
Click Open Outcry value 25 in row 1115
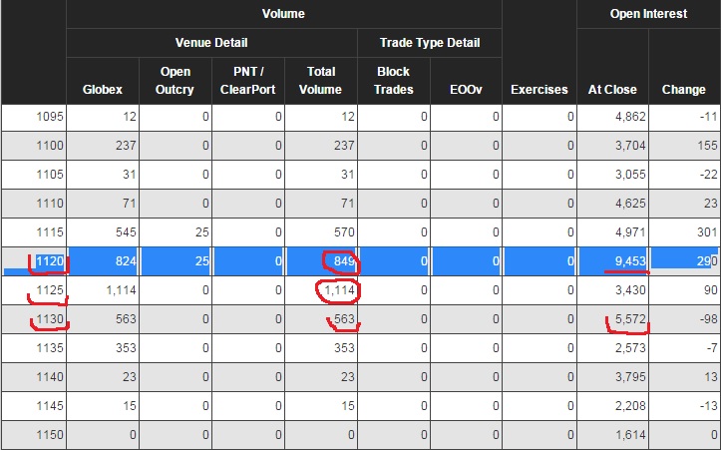click(x=202, y=232)
